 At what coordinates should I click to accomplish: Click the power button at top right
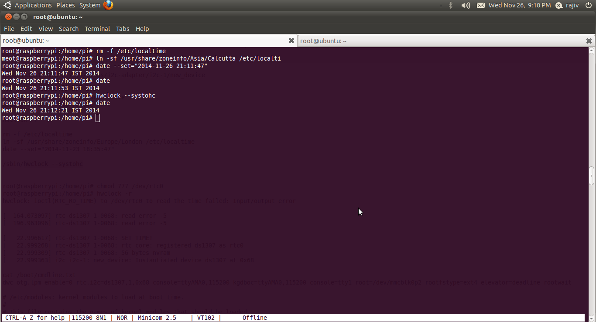point(589,5)
